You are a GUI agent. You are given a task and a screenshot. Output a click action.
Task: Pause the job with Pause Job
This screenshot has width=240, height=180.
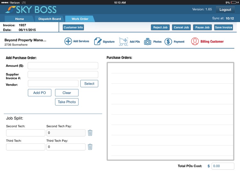202,27
